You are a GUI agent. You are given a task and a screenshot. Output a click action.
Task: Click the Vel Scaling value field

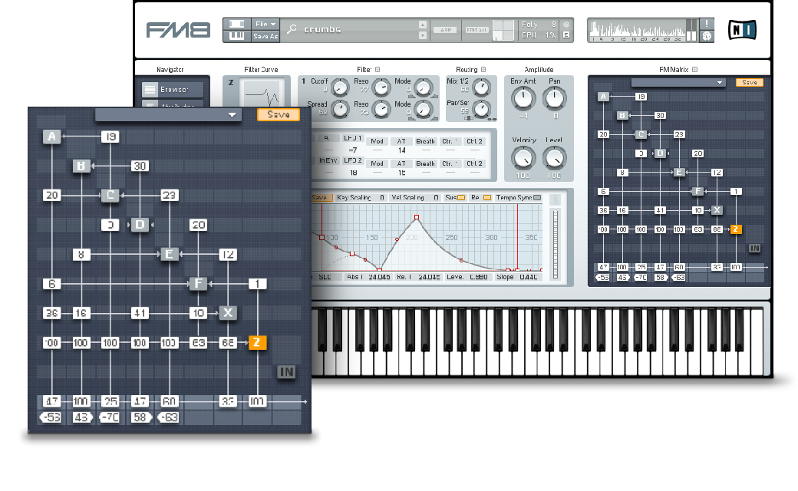coord(435,197)
